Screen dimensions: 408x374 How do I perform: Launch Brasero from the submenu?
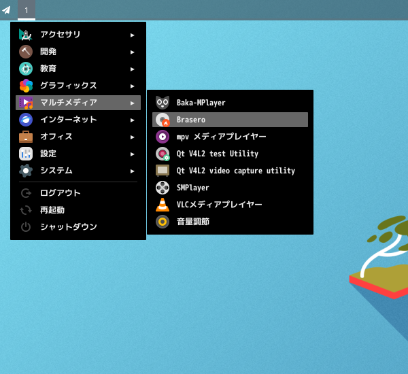click(x=230, y=120)
